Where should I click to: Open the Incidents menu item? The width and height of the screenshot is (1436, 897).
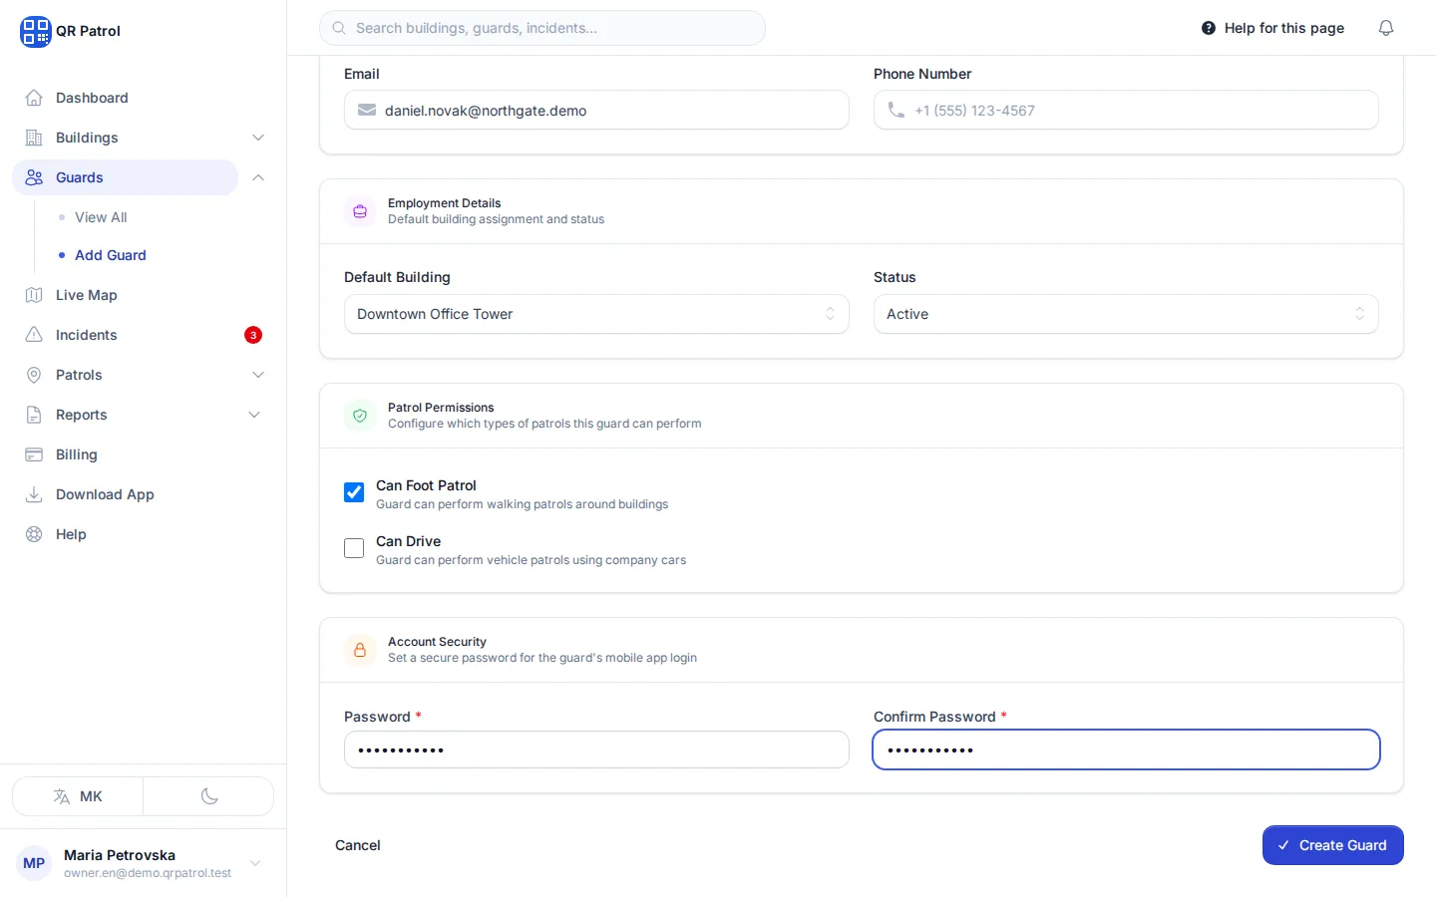point(143,335)
